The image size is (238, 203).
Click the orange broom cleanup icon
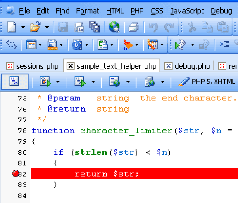pos(128,45)
